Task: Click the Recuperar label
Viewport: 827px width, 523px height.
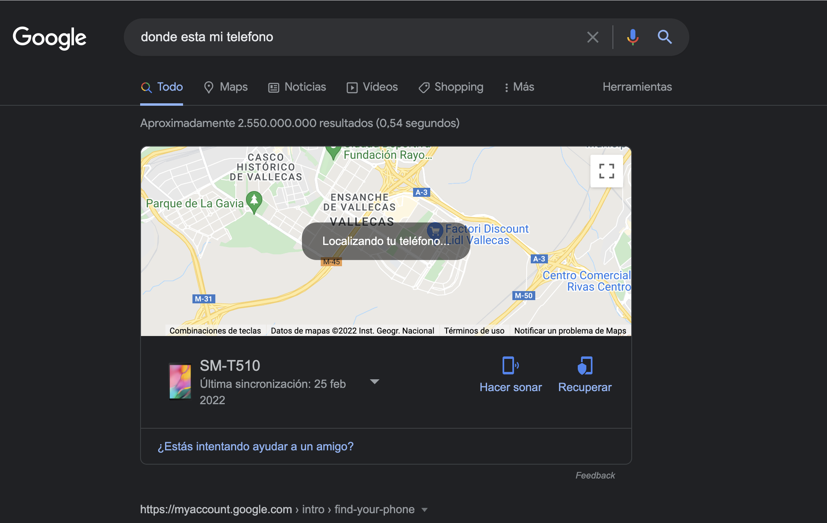Action: 585,387
